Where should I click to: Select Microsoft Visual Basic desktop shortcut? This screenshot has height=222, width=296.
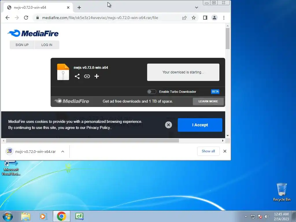point(11,168)
